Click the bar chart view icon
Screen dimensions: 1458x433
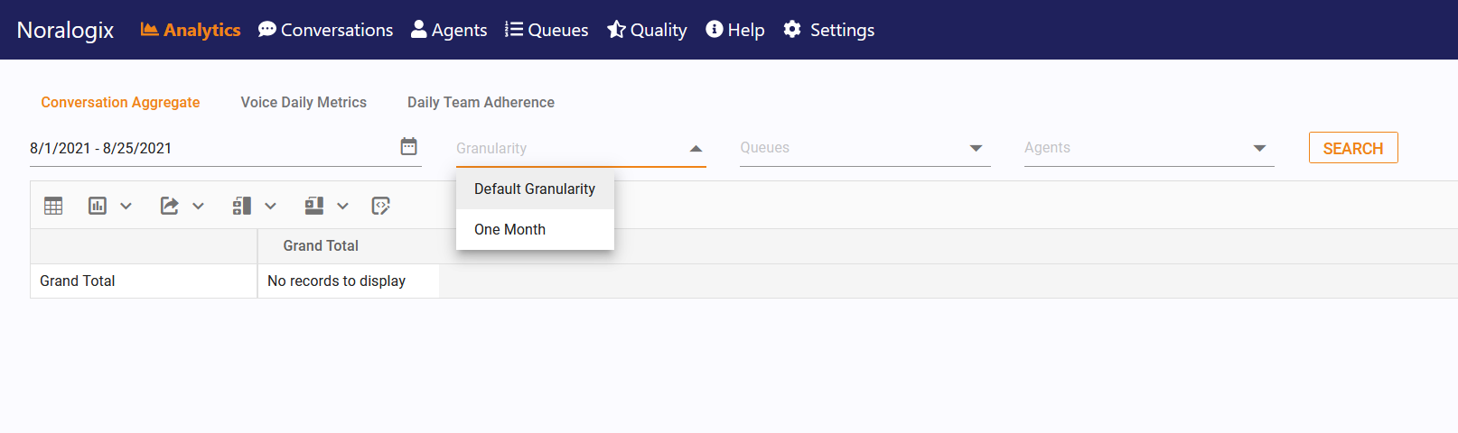click(x=98, y=206)
